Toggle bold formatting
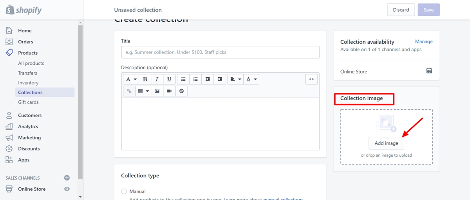This screenshot has height=200, width=470. (145, 79)
